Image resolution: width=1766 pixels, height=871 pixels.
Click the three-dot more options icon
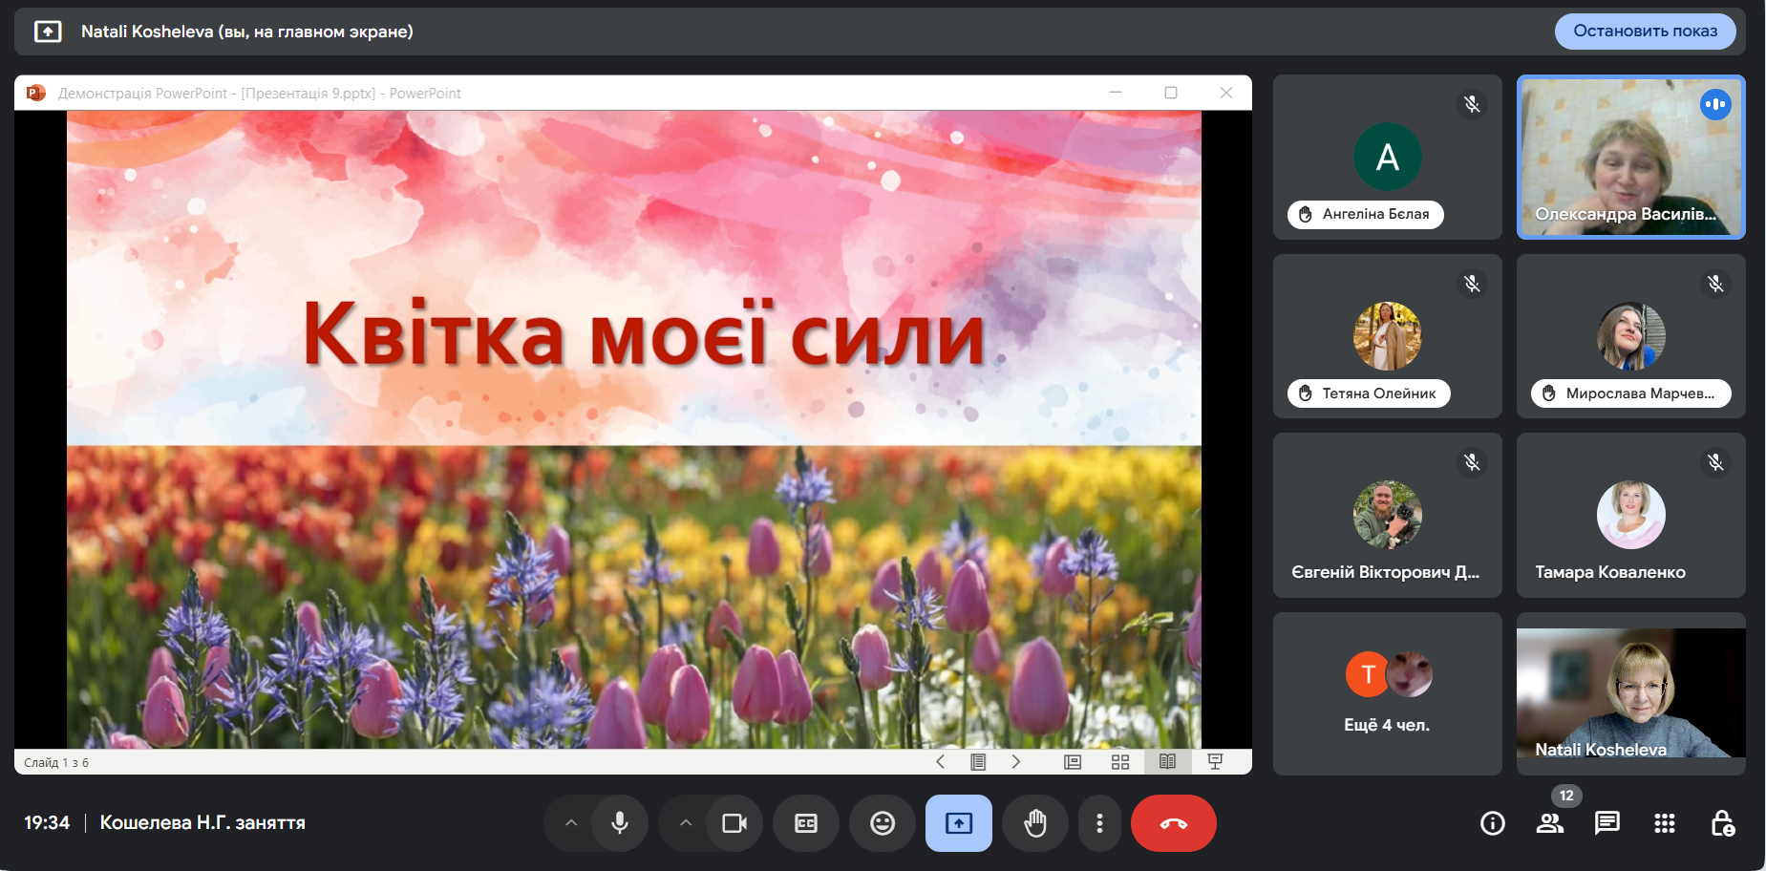[1099, 823]
